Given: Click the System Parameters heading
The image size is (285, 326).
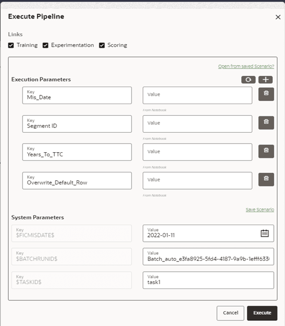Looking at the screenshot, I should point(37,217).
